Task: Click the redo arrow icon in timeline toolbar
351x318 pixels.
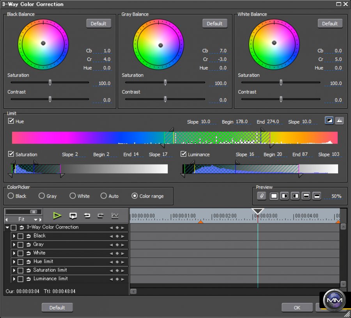Action: (x=101, y=216)
